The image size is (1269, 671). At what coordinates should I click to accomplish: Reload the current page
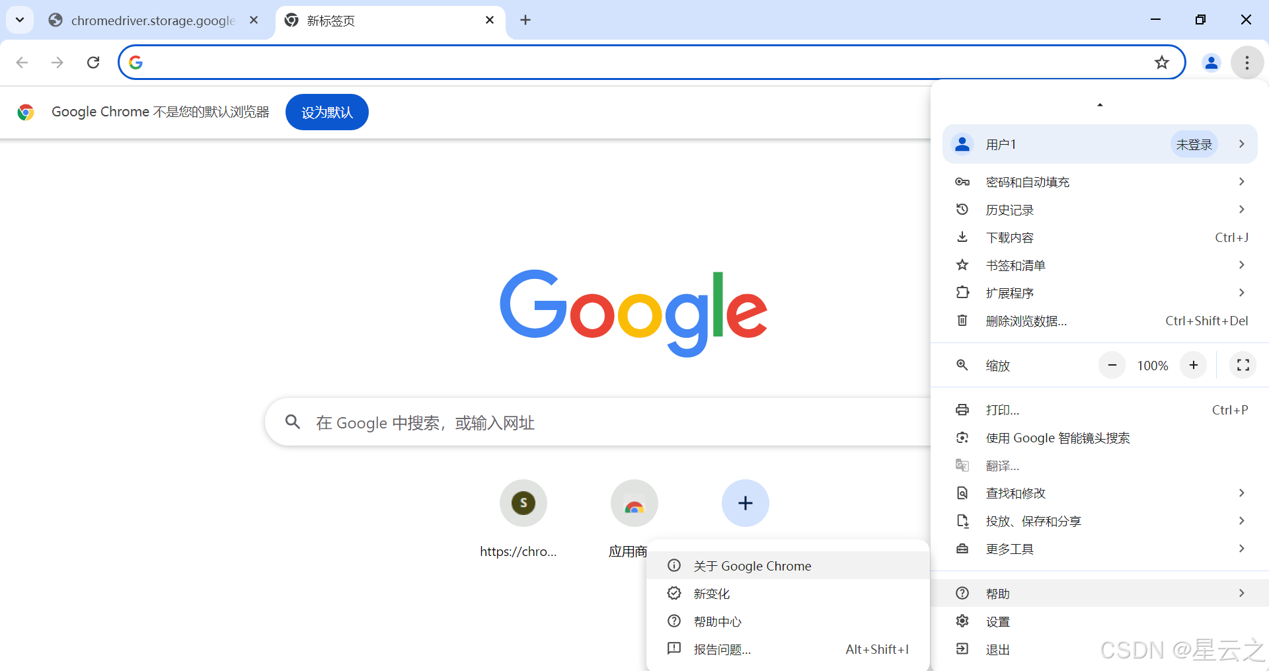pyautogui.click(x=93, y=62)
